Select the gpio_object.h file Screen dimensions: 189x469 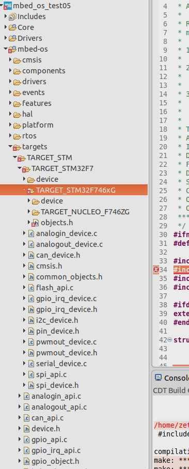tap(55, 461)
